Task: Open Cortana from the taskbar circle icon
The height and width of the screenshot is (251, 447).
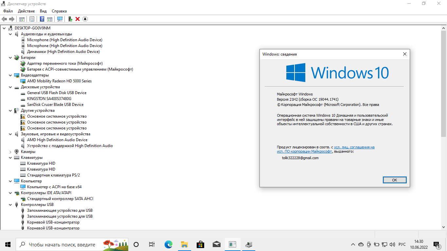Action: [136, 244]
